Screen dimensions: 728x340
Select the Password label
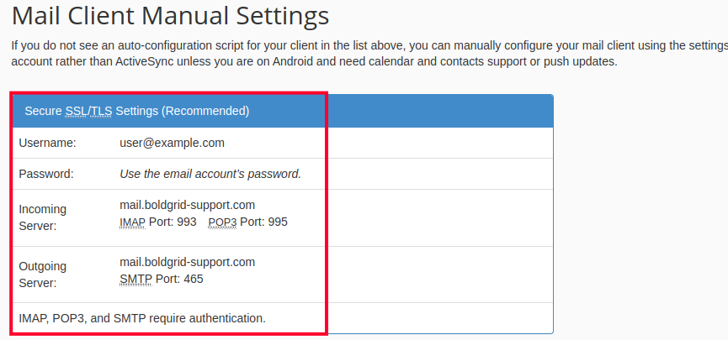click(x=46, y=174)
